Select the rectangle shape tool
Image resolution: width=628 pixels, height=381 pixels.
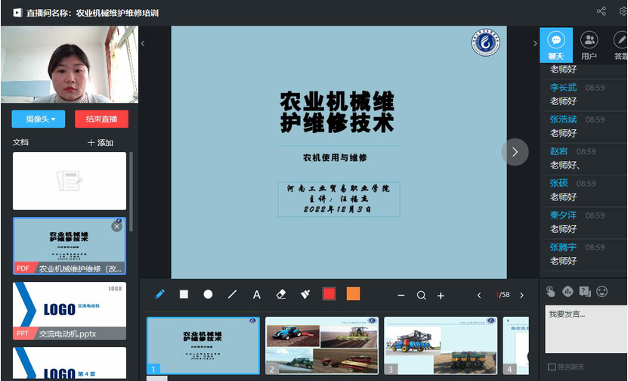[184, 294]
